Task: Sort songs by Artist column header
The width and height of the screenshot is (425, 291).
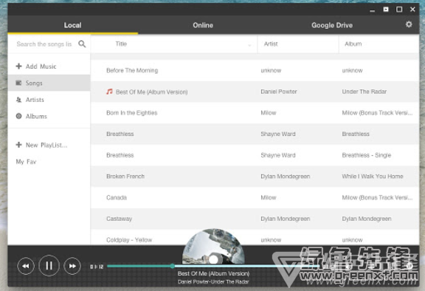Action: click(271, 44)
